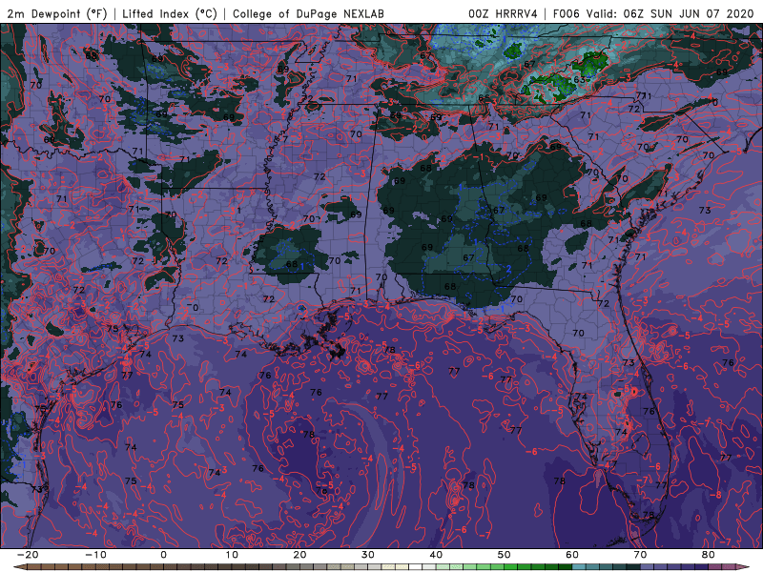Click the 60 label on the color scale
The image size is (763, 572).
click(x=572, y=555)
